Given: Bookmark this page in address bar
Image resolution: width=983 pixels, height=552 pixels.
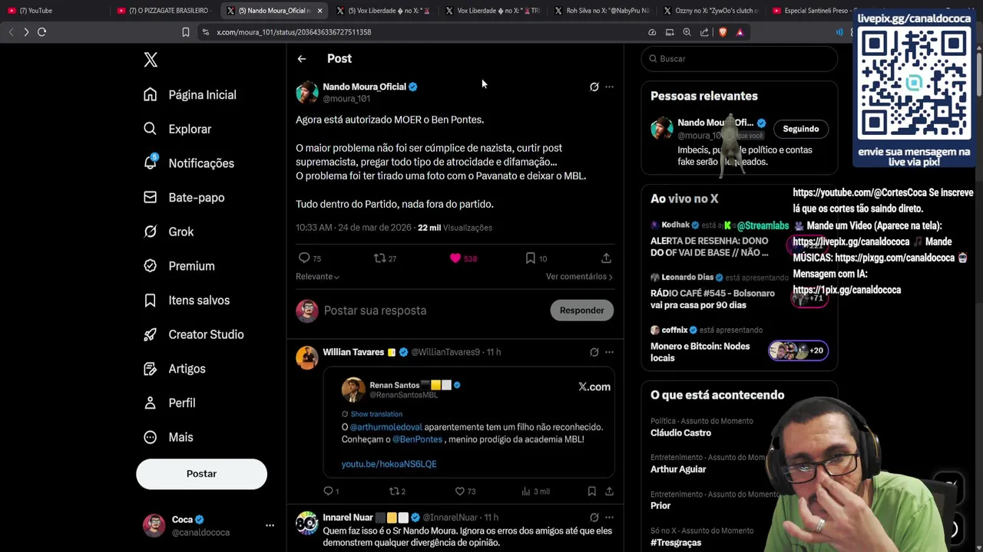Looking at the screenshot, I should click(x=185, y=32).
